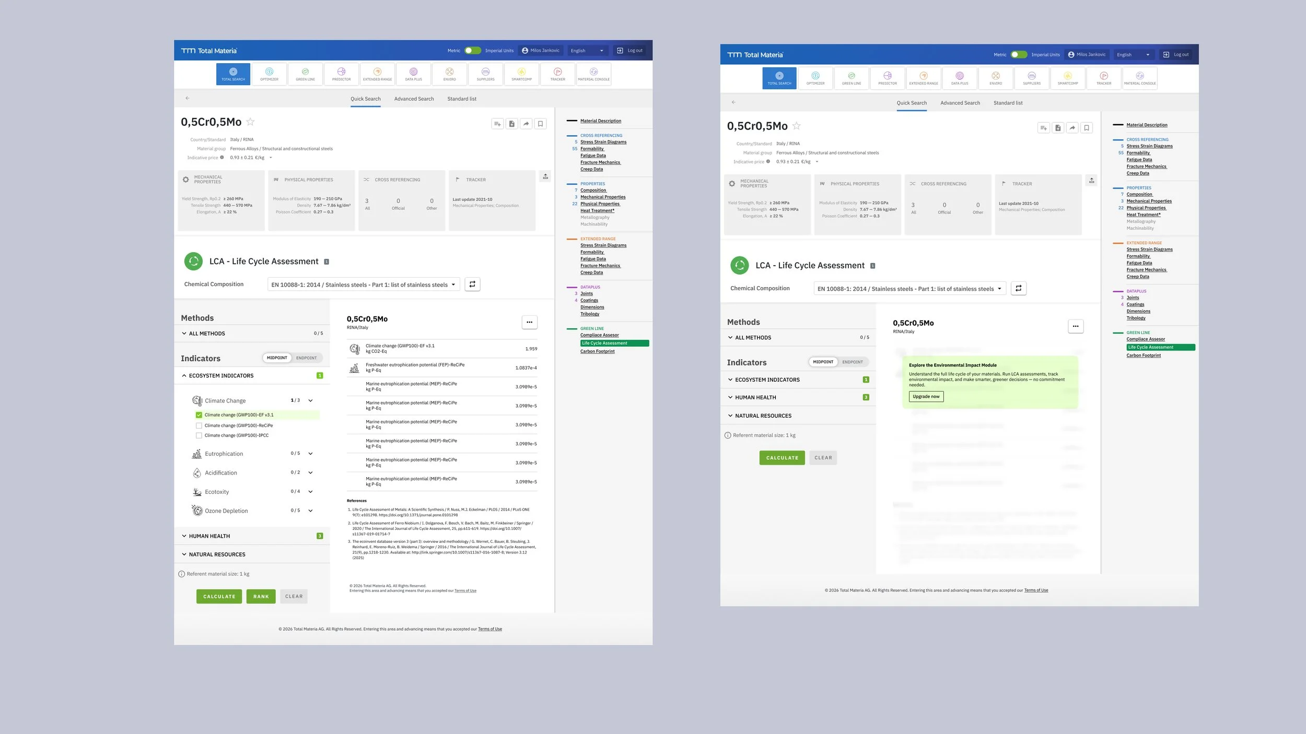Open the English language dropdown in the right window
The width and height of the screenshot is (1306, 734).
1133,55
